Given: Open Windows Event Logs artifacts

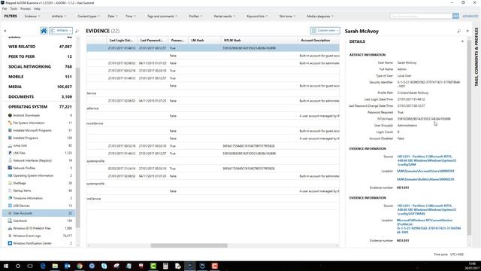Looking at the screenshot, I should (x=40, y=236).
